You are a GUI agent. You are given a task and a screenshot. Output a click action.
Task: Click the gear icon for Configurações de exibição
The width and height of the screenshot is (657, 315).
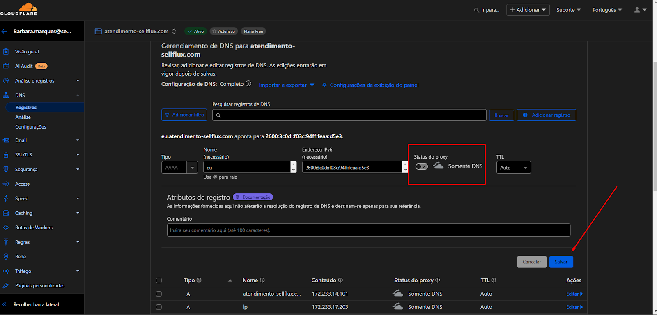point(324,85)
